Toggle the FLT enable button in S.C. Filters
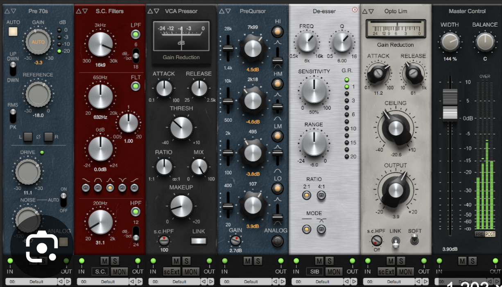The image size is (502, 287). (x=136, y=86)
